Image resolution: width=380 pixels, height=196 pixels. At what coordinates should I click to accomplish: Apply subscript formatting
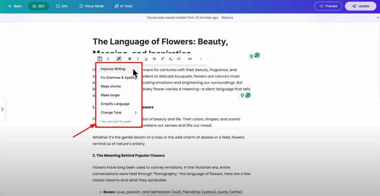[171, 59]
